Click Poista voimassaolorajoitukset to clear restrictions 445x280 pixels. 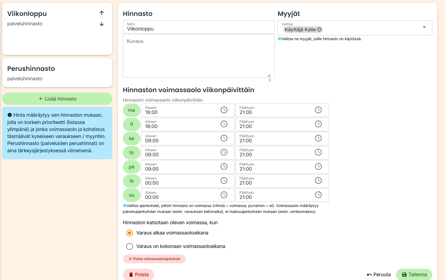click(154, 259)
